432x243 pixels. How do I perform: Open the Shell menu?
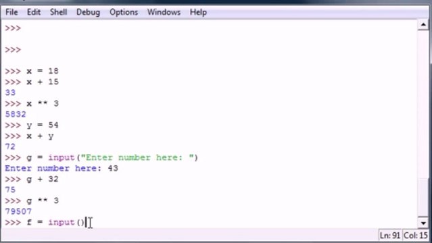pyautogui.click(x=58, y=12)
